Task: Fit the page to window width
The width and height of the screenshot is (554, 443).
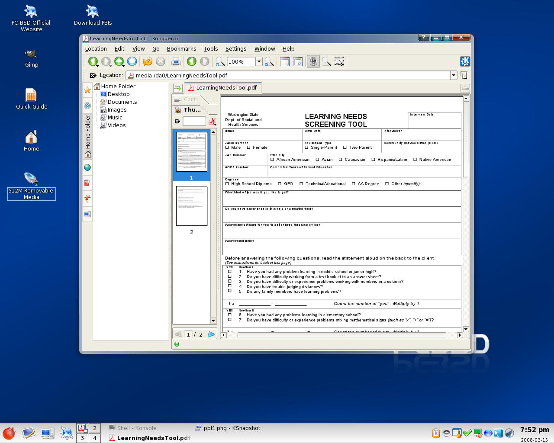Action: (285, 61)
